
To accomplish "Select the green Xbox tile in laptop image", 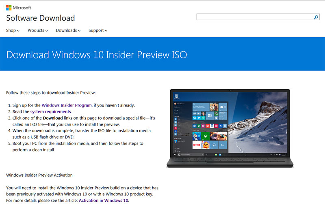I will [205, 136].
